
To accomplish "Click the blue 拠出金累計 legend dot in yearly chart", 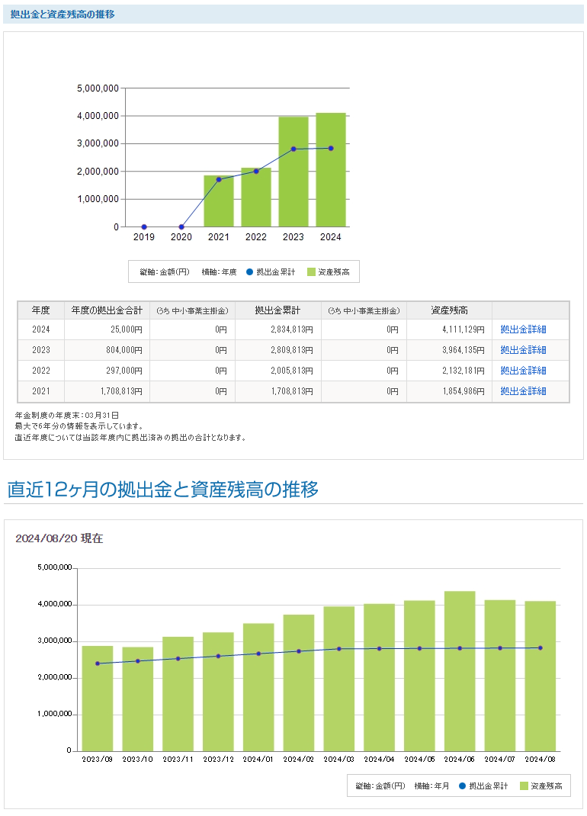I will pos(249,271).
